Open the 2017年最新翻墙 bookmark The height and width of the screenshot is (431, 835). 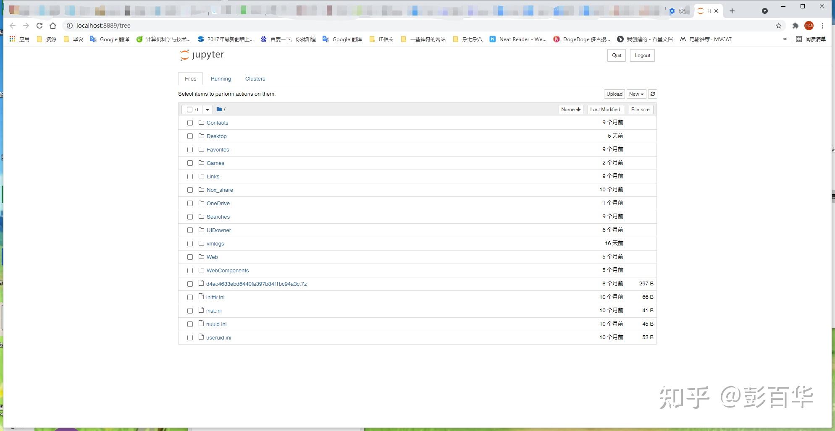click(226, 39)
